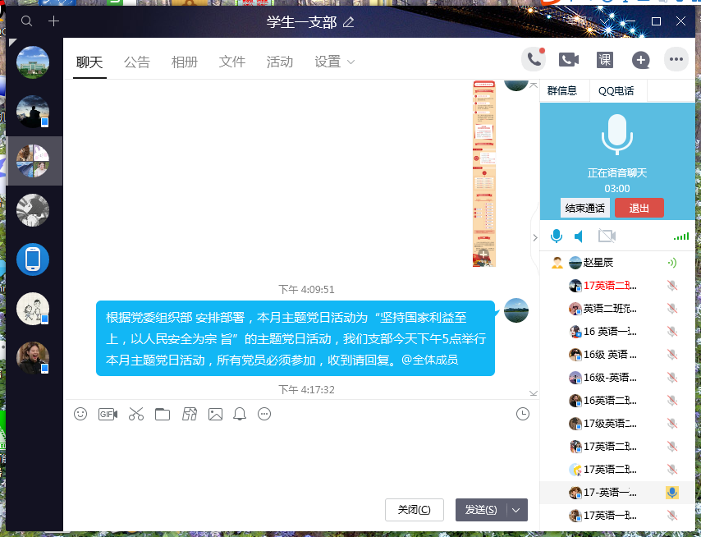Select 赵星辰 in the member list

pos(597,263)
